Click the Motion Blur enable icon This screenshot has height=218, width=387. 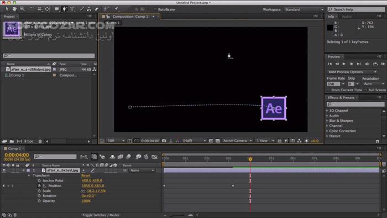tap(128, 157)
